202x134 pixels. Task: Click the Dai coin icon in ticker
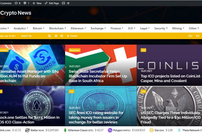pyautogui.click(x=151, y=130)
